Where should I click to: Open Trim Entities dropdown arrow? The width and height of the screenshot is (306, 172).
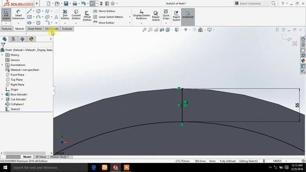[65, 23]
